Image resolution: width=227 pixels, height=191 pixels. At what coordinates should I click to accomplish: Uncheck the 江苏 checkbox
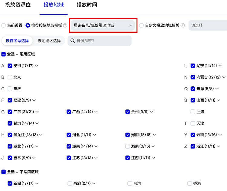click(69, 158)
